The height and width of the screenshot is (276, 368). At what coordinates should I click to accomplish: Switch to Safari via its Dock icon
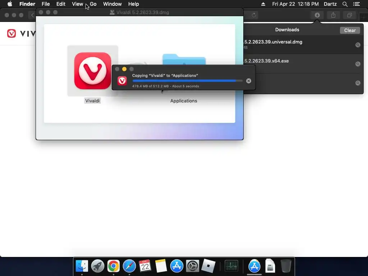coord(129,266)
